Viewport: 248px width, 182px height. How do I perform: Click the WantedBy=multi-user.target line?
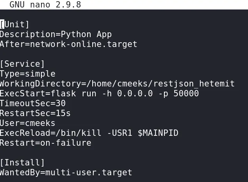[x=66, y=173]
